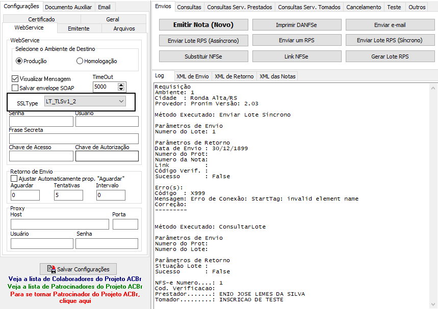Click the Emitir Nota (Novo) button
This screenshot has width=438, height=309.
pyautogui.click(x=203, y=25)
